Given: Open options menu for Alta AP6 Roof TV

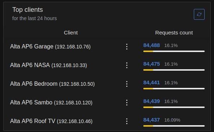Looking at the screenshot, I should 127,121.
